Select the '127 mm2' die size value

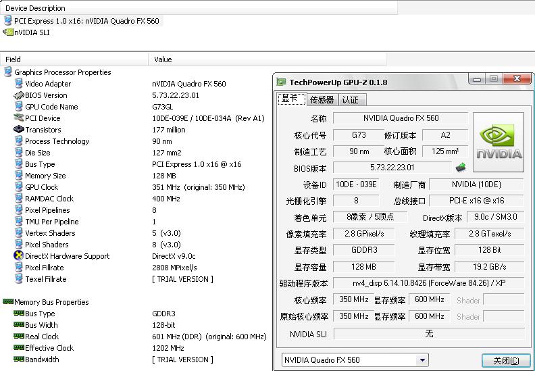(167, 153)
